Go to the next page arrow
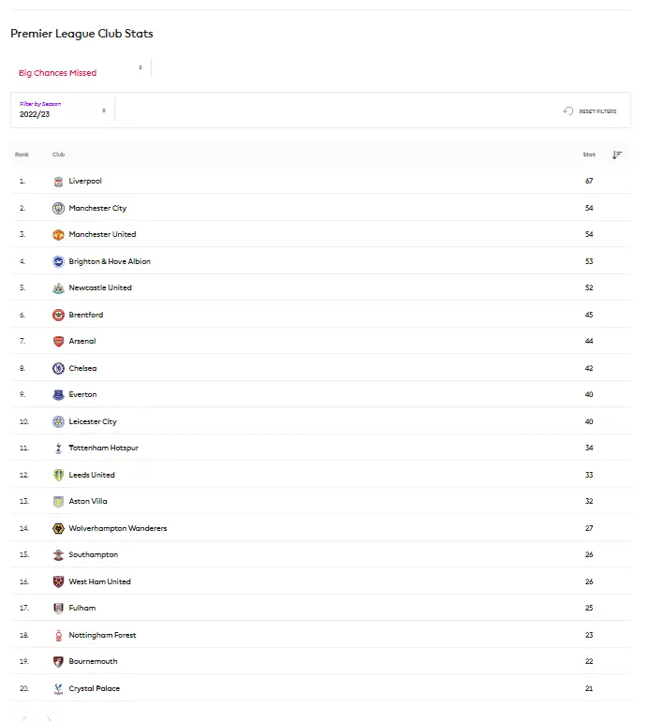664x721 pixels. tap(48, 717)
